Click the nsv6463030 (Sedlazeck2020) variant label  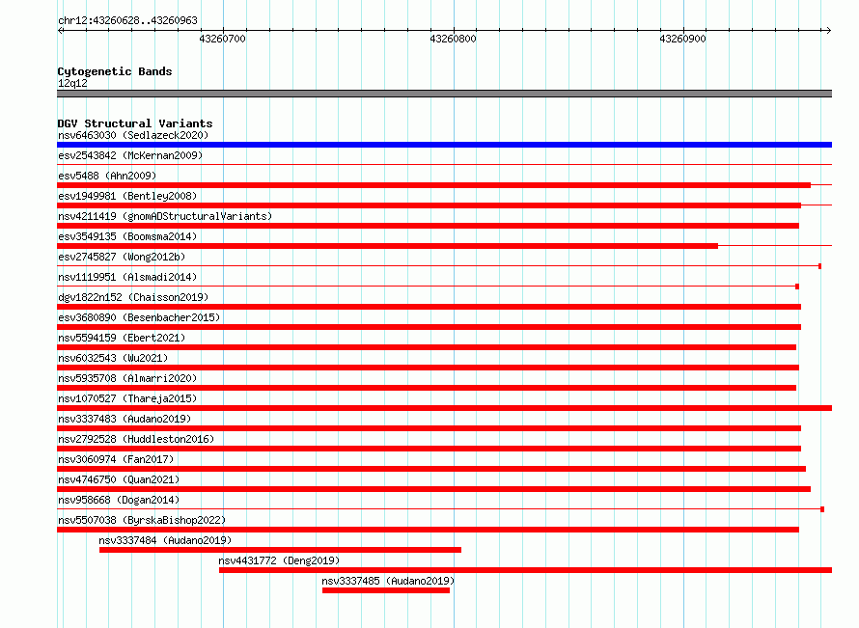133,135
